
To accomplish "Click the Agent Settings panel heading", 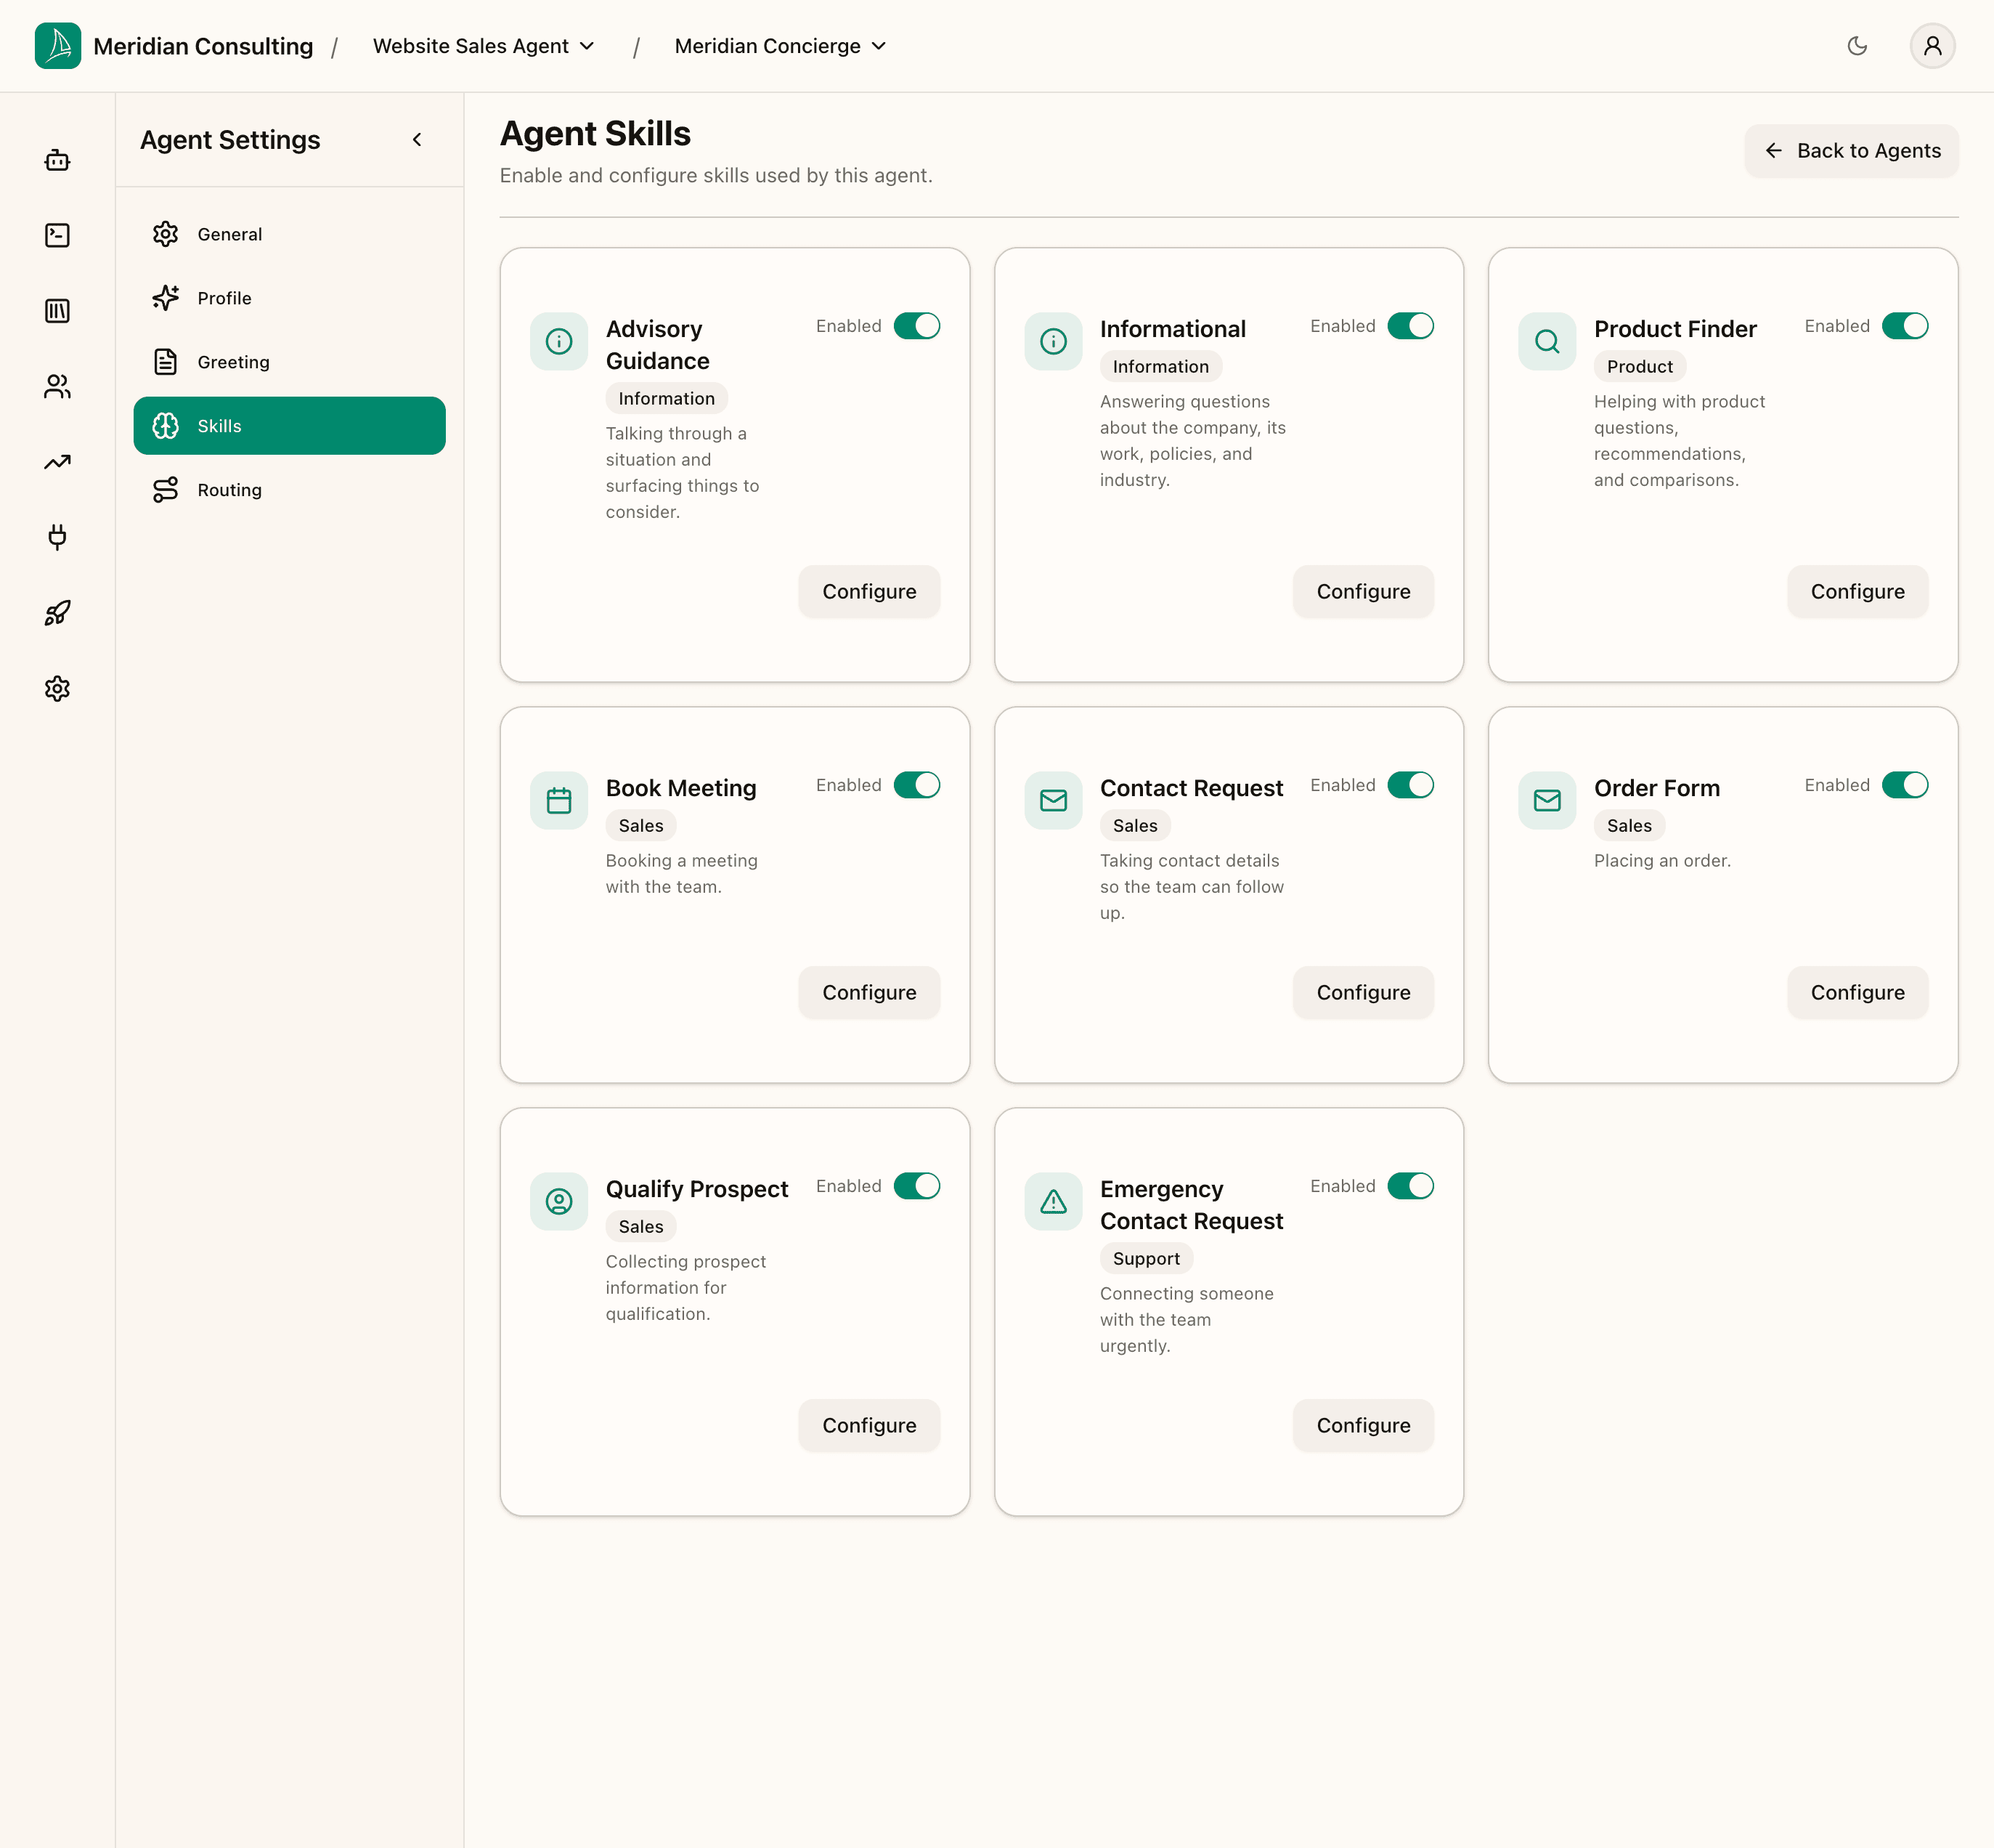I will click(x=230, y=140).
